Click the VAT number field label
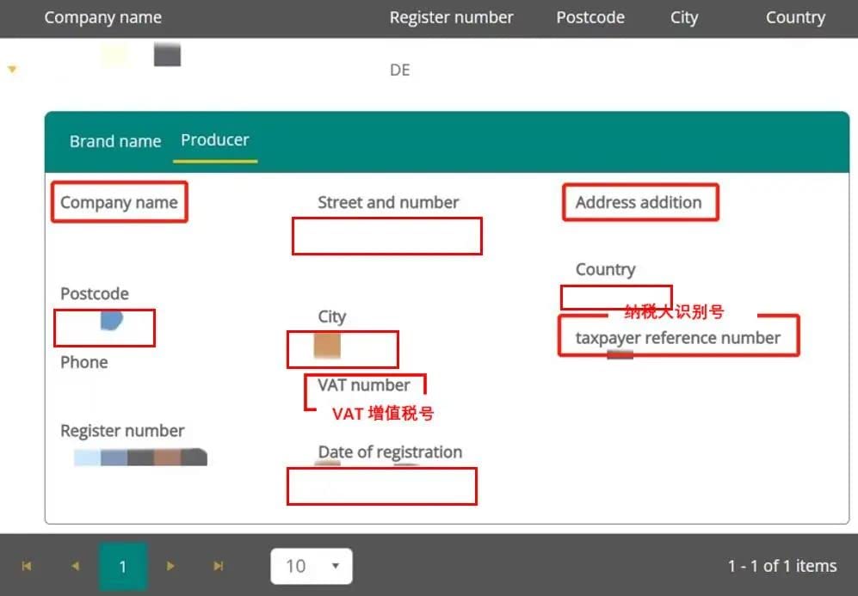The height and width of the screenshot is (596, 858). coord(364,385)
